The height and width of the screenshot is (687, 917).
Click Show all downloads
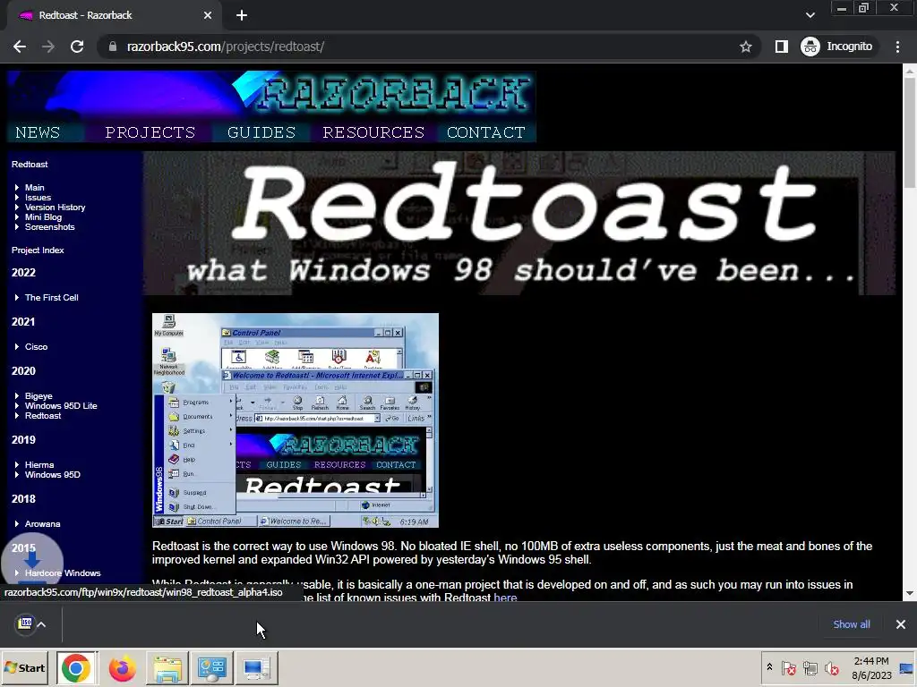[x=852, y=624]
